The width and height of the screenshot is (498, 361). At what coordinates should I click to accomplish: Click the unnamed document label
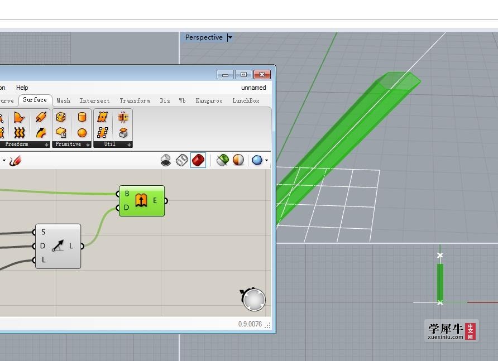click(x=253, y=88)
